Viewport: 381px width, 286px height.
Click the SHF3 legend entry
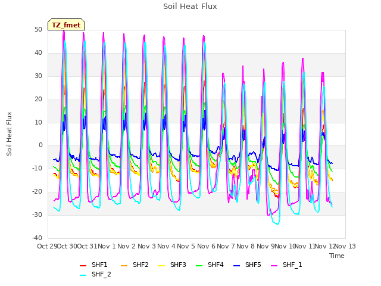[x=172, y=265]
